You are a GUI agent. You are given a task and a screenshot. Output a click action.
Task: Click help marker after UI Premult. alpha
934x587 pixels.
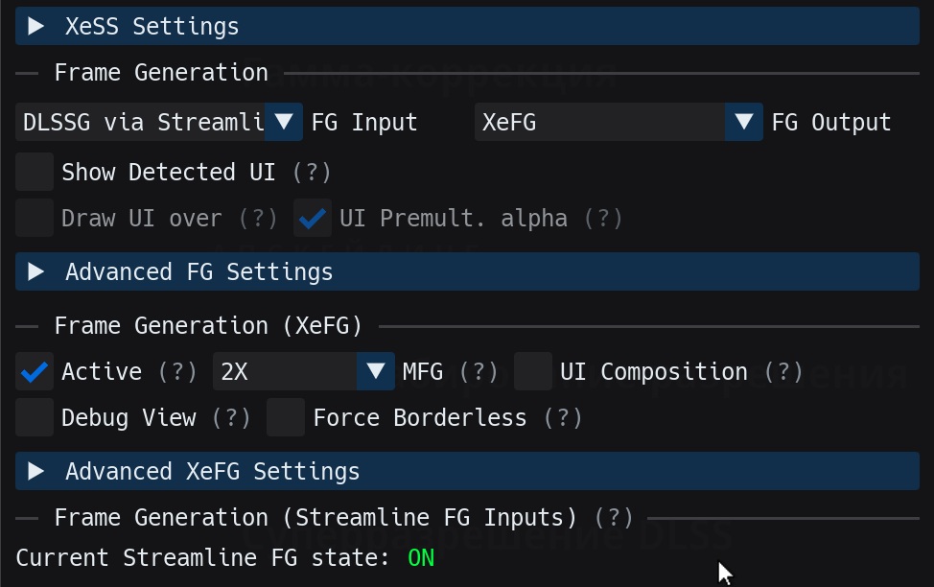(x=603, y=218)
